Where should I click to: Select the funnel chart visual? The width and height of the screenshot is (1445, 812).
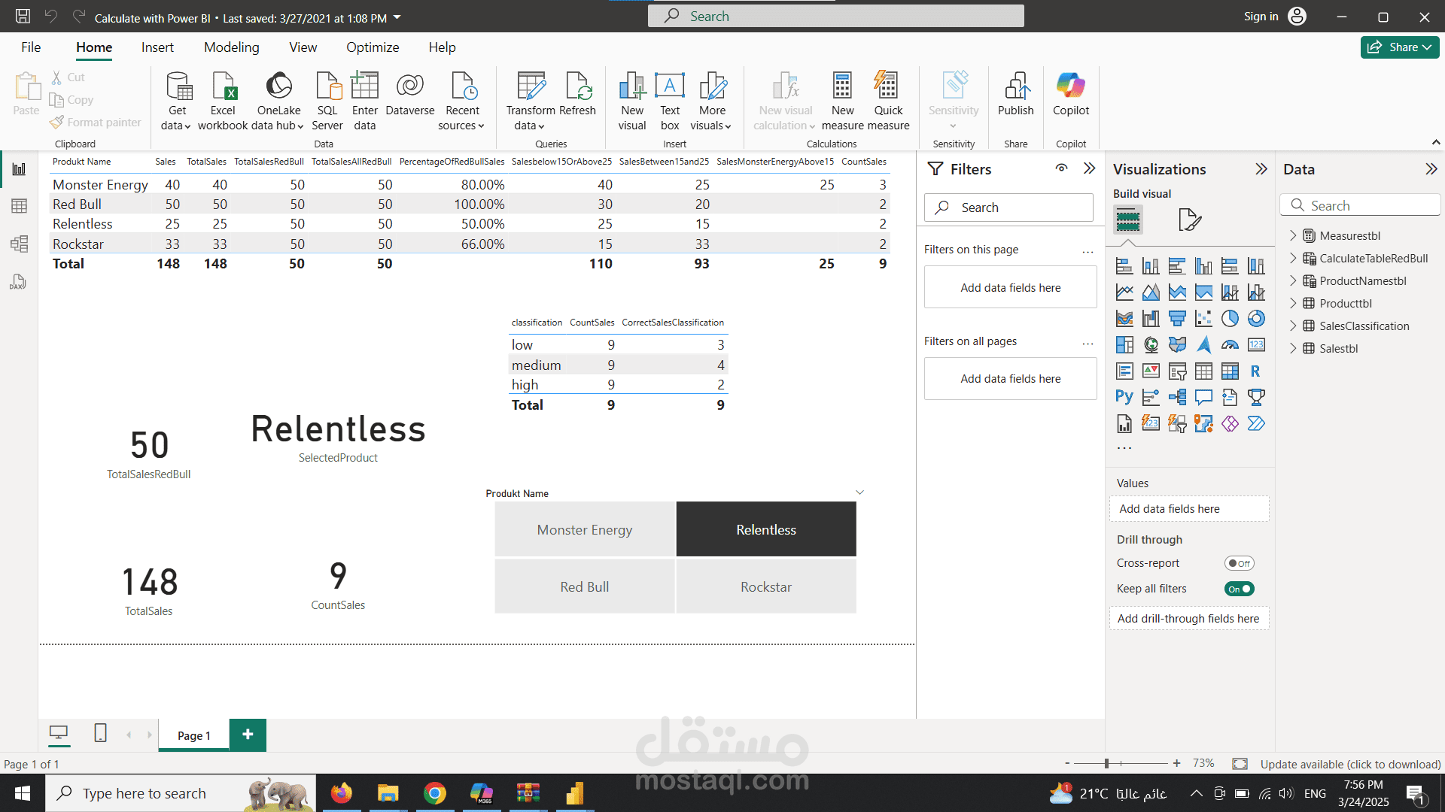point(1177,319)
